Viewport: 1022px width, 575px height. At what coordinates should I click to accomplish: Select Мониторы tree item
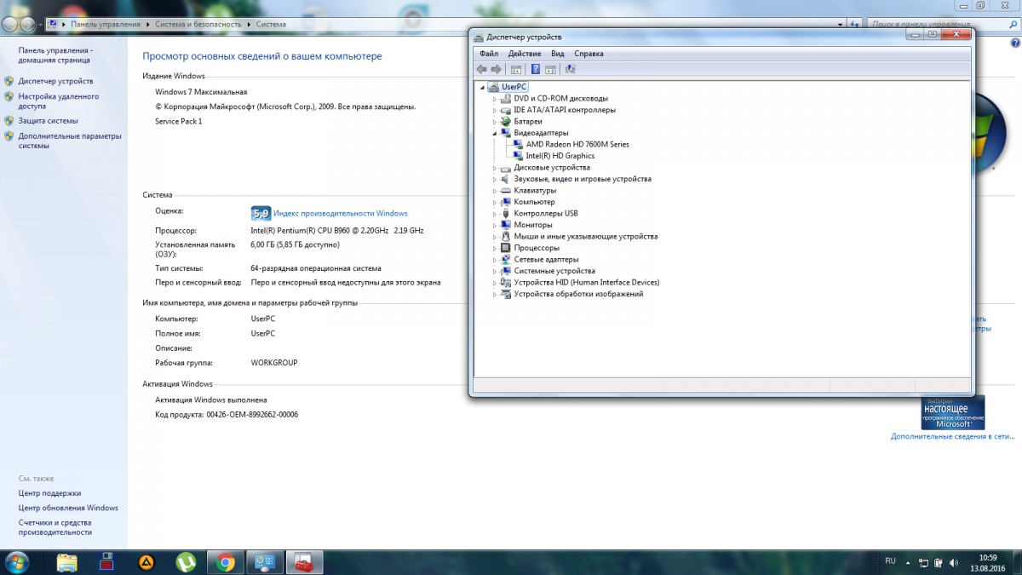[533, 225]
